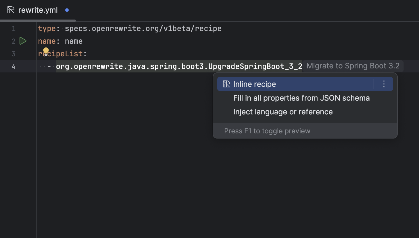The image size is (419, 238).
Task: Choose Fill in all properties from JSON schema
Action: click(301, 98)
